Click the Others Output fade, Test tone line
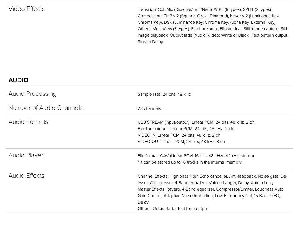This screenshot has height=225, width=302. point(173,209)
